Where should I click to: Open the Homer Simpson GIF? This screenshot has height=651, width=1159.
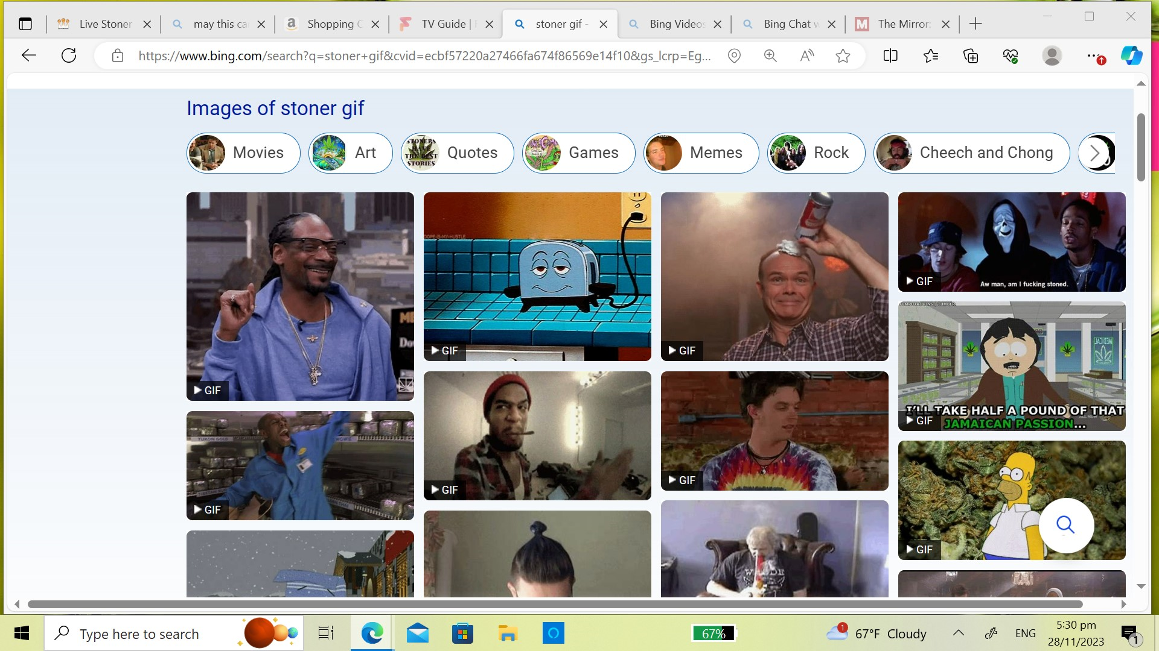1012,500
